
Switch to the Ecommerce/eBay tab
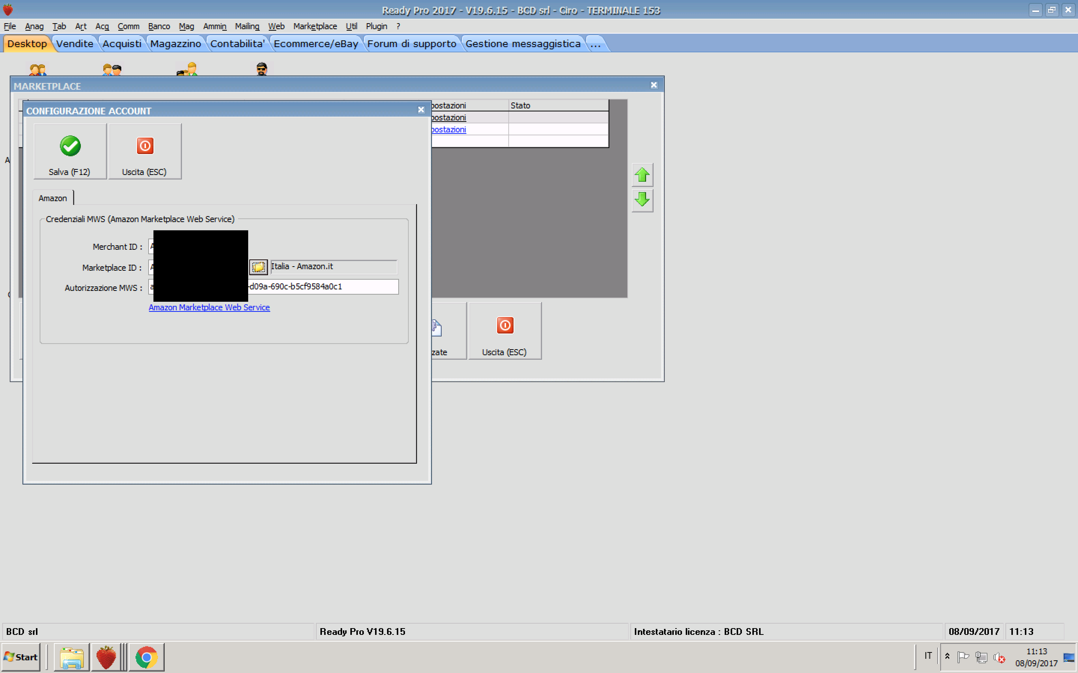(316, 44)
